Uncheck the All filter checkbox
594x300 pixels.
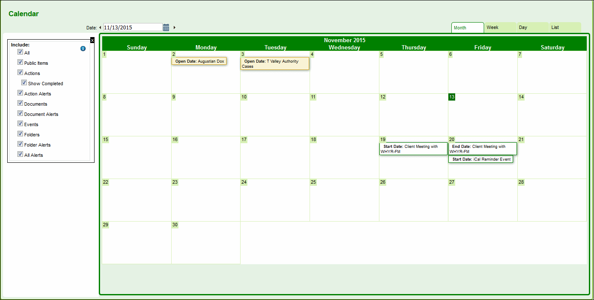[20, 52]
